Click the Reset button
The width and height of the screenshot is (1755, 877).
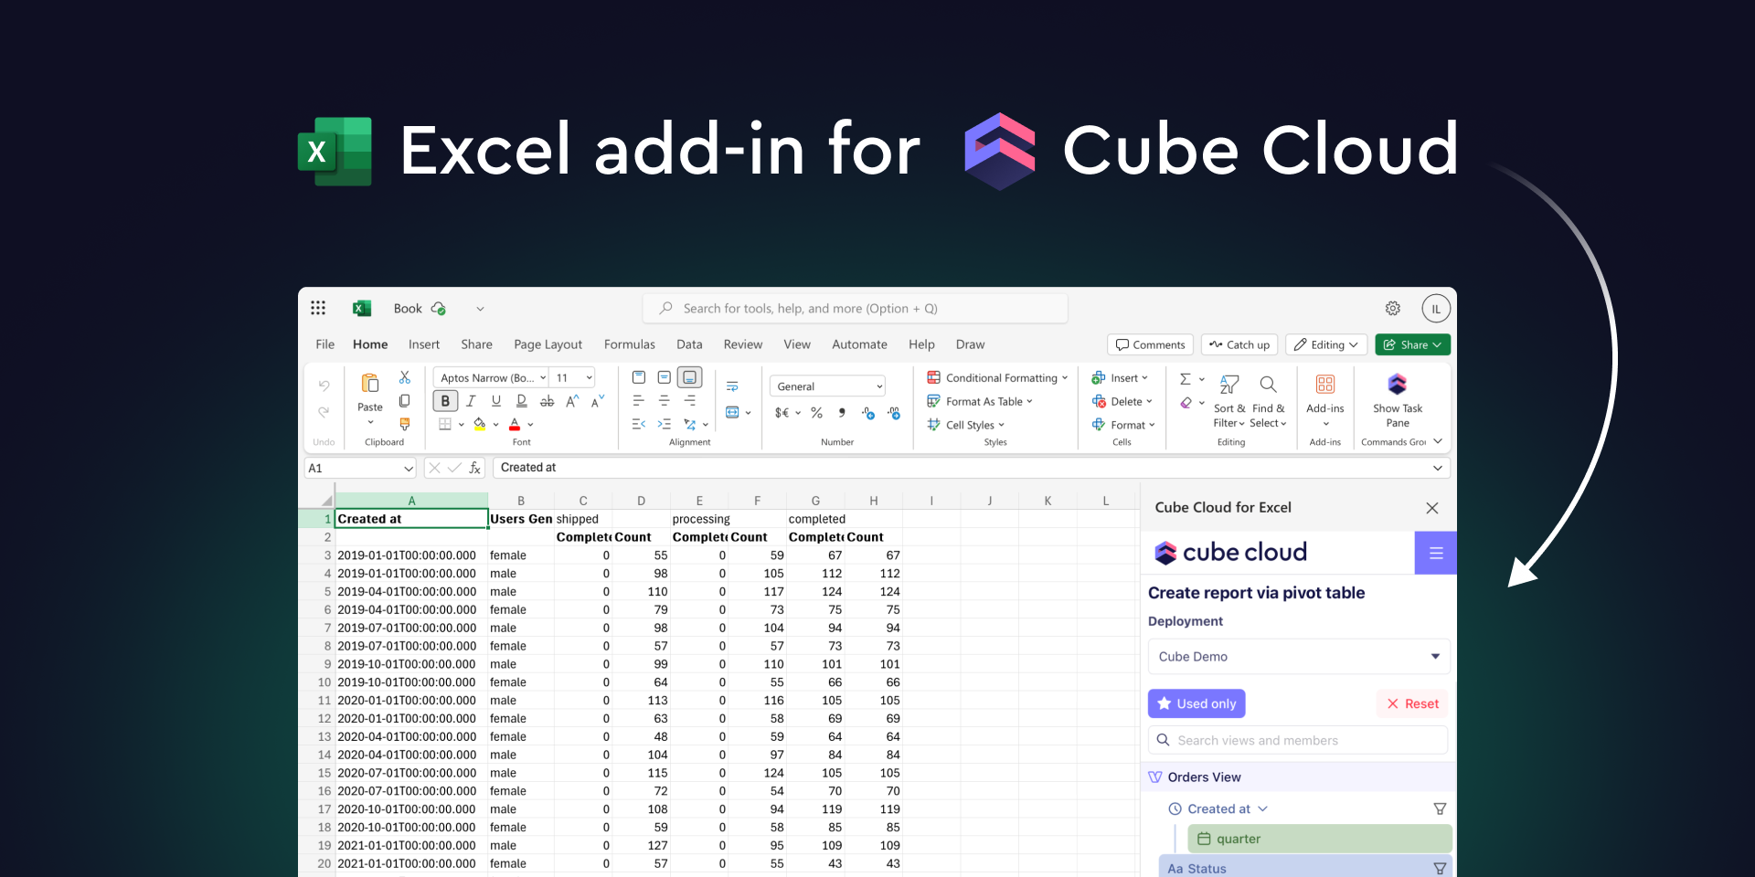1412,703
